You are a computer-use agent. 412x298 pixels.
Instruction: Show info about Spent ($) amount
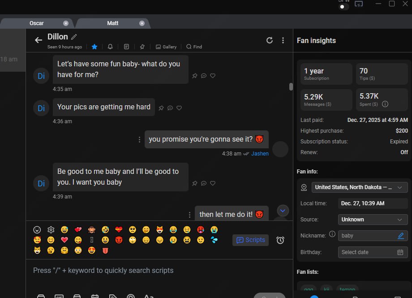(x=385, y=104)
